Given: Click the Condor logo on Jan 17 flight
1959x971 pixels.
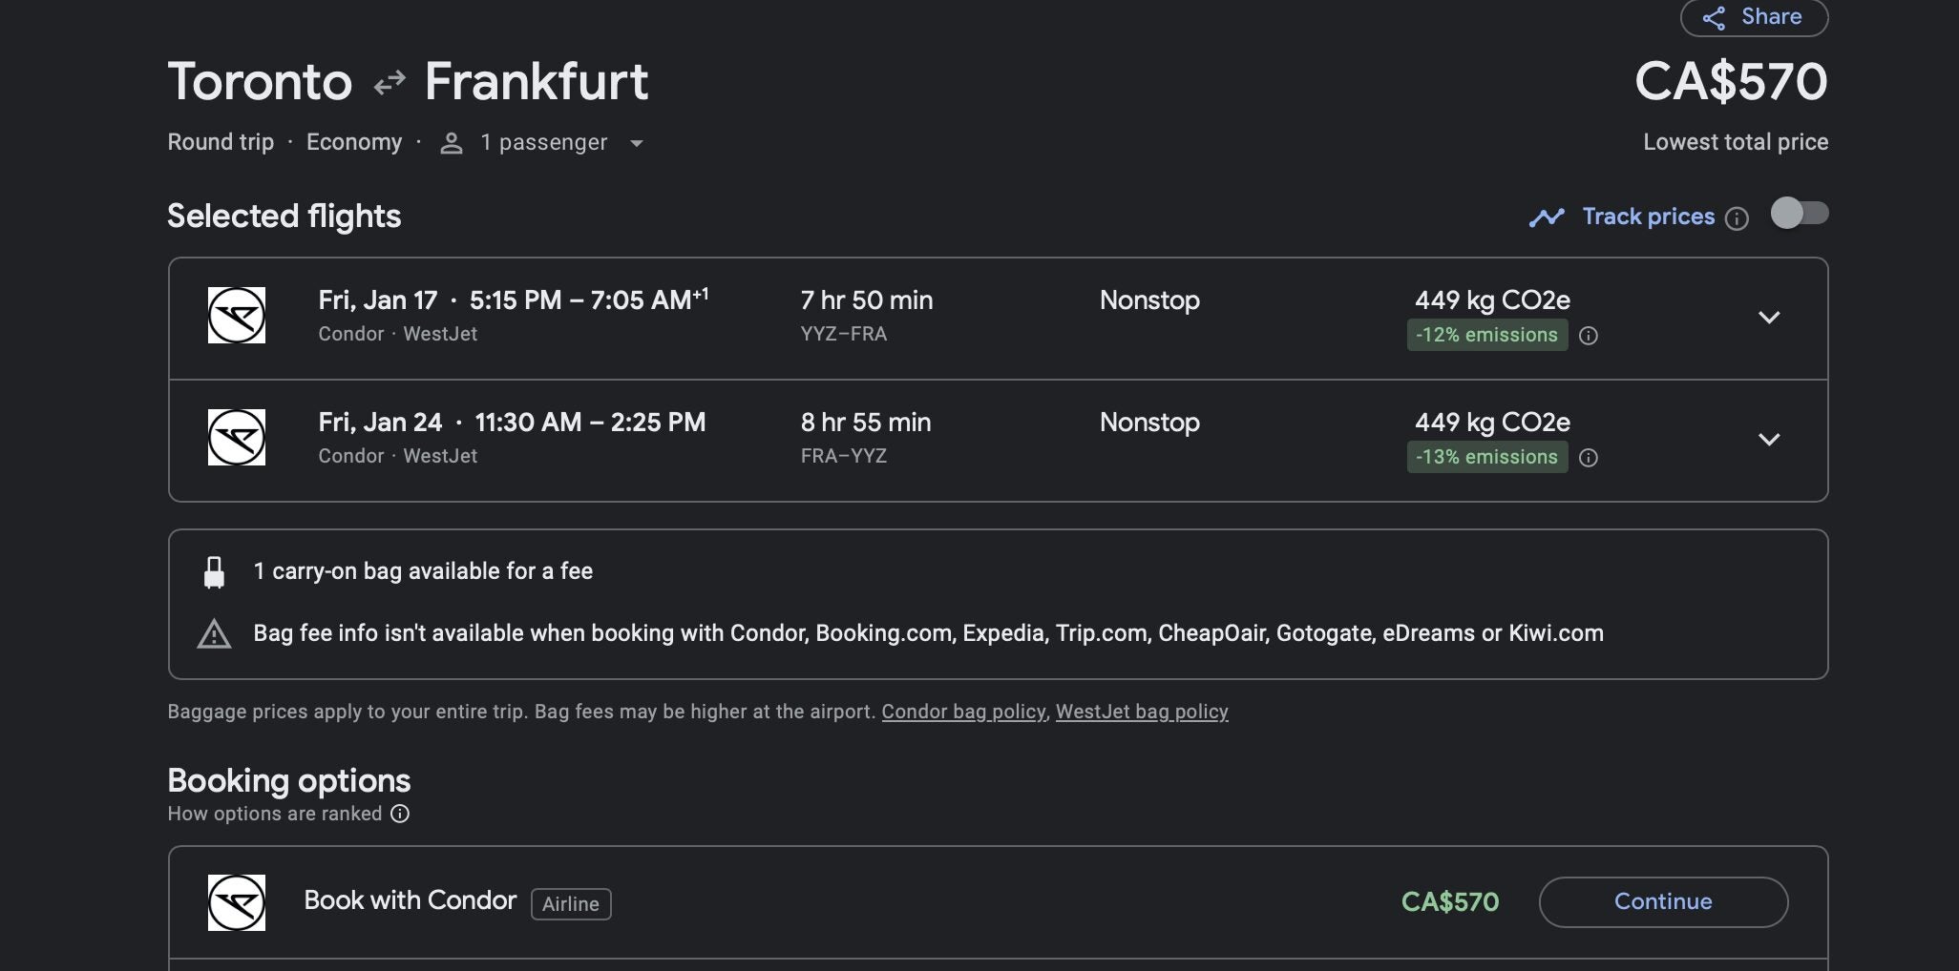Looking at the screenshot, I should (237, 315).
